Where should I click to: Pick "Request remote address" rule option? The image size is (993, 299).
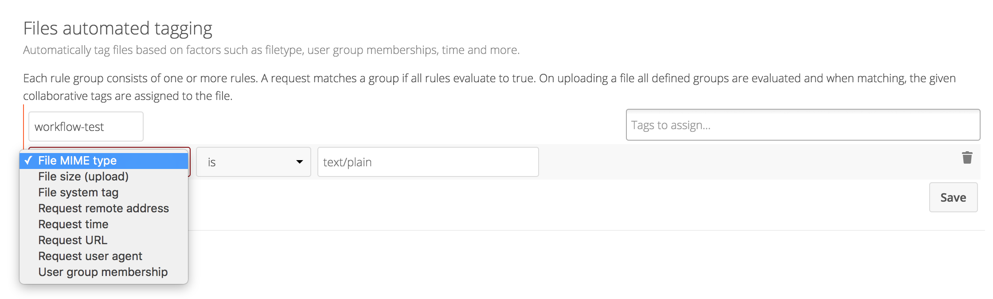[x=103, y=208]
